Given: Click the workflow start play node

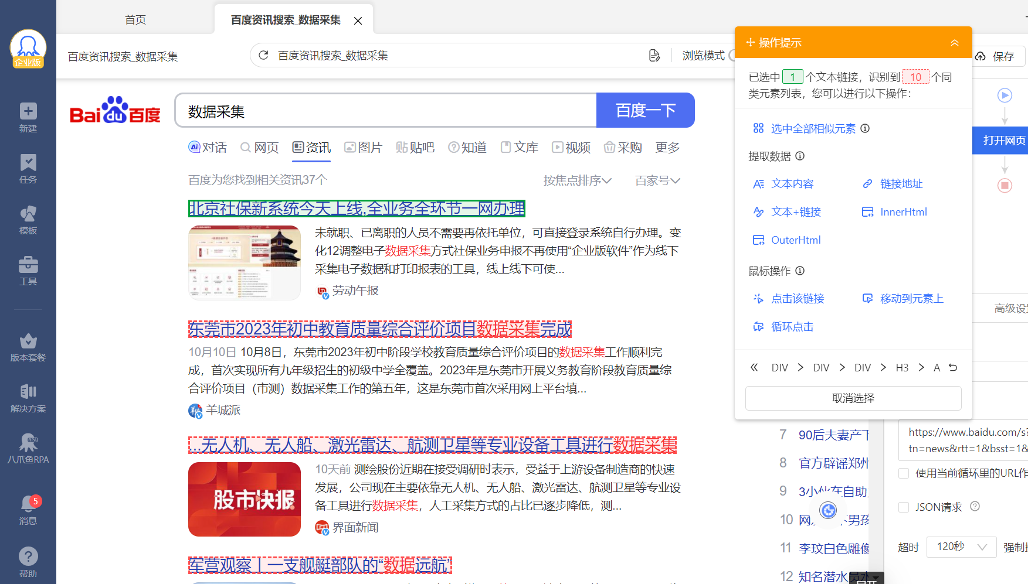Looking at the screenshot, I should 1005,95.
